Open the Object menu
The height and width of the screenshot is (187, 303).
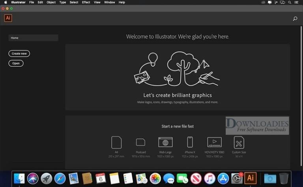point(51,2)
